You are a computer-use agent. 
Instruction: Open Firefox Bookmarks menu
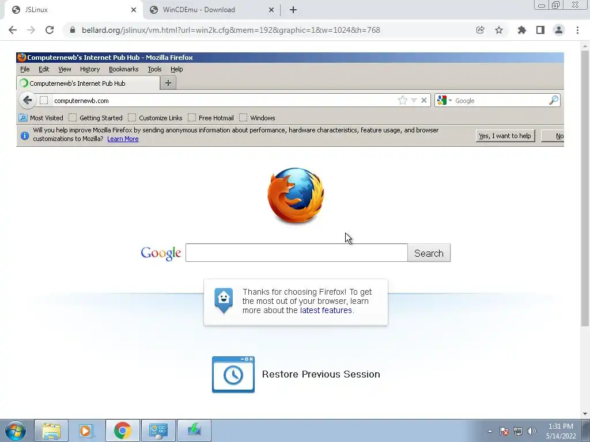124,69
